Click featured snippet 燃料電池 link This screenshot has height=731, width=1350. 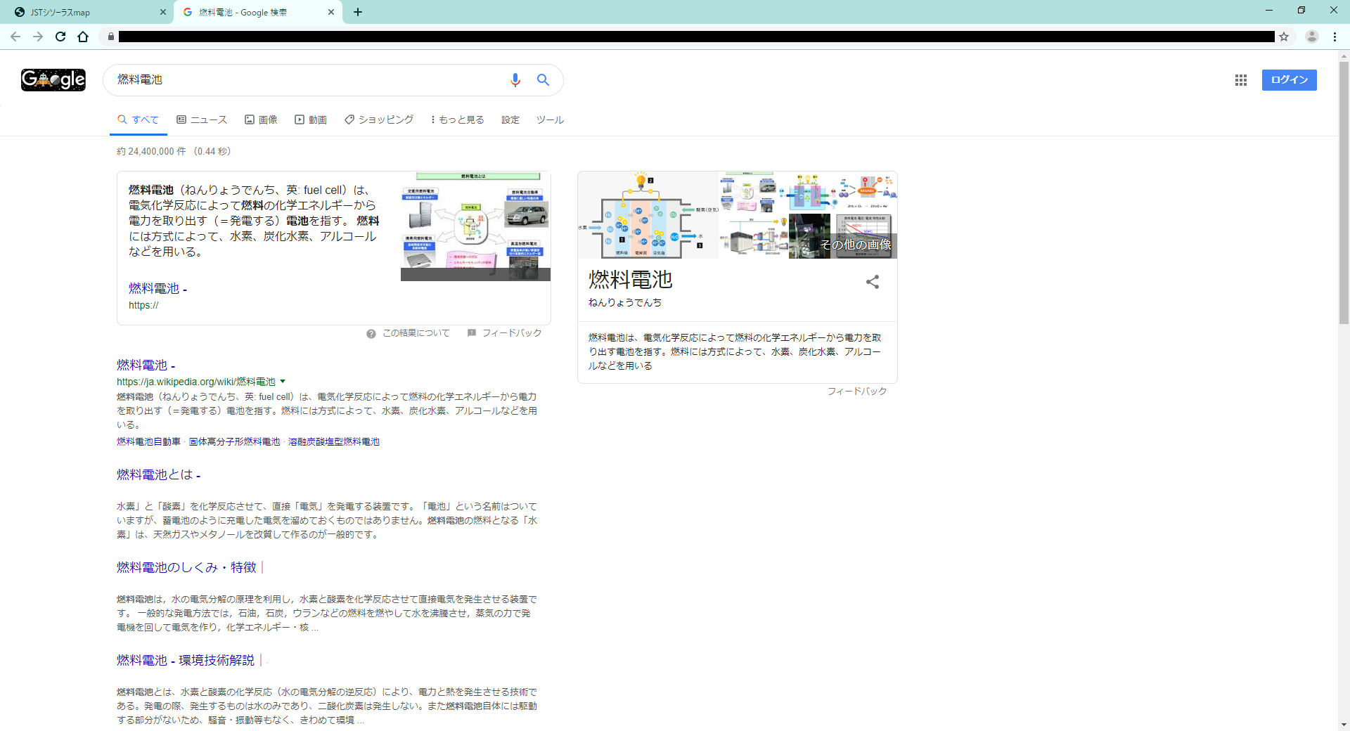[x=157, y=289]
